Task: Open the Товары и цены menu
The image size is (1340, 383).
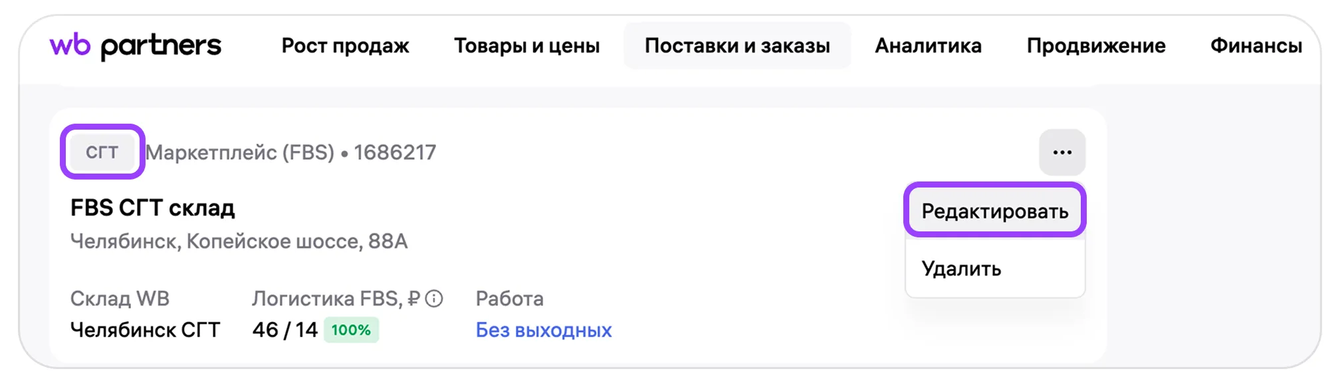Action: click(x=526, y=46)
